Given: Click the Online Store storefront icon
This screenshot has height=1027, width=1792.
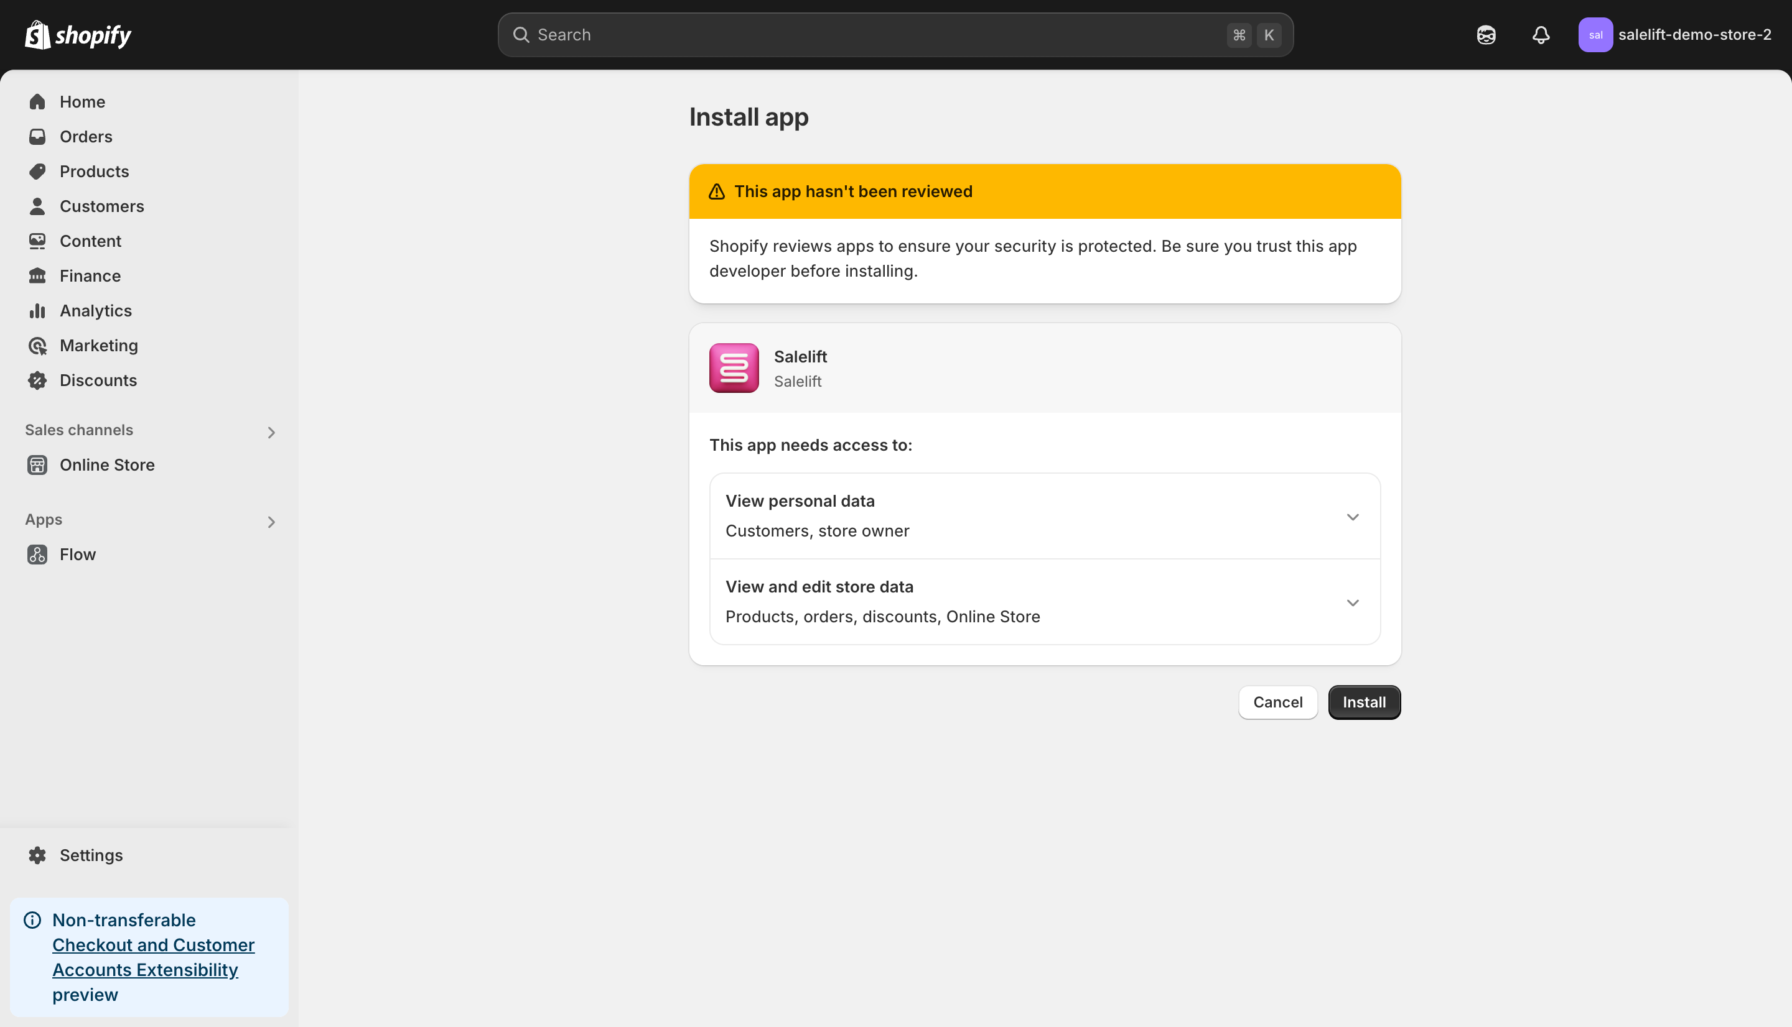Looking at the screenshot, I should click(37, 465).
